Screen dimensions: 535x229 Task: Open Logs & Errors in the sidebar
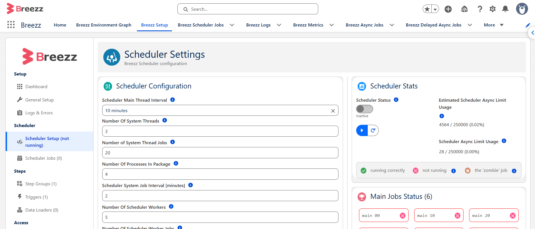click(x=50, y=113)
